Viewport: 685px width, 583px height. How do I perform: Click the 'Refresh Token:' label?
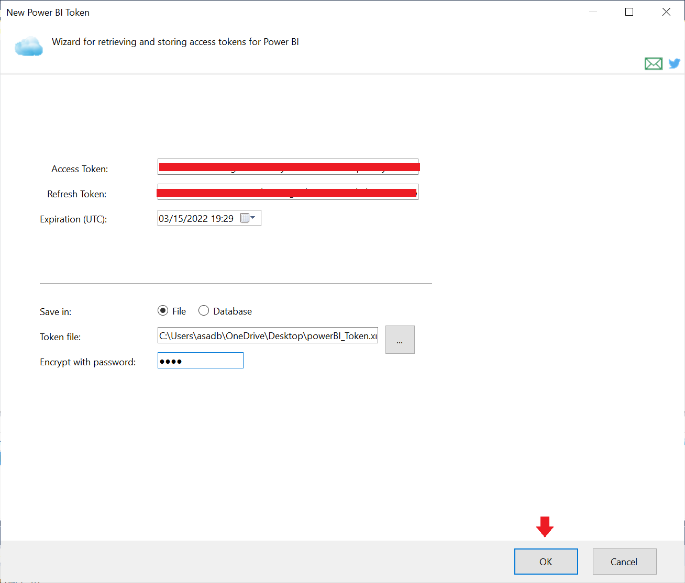(x=77, y=194)
